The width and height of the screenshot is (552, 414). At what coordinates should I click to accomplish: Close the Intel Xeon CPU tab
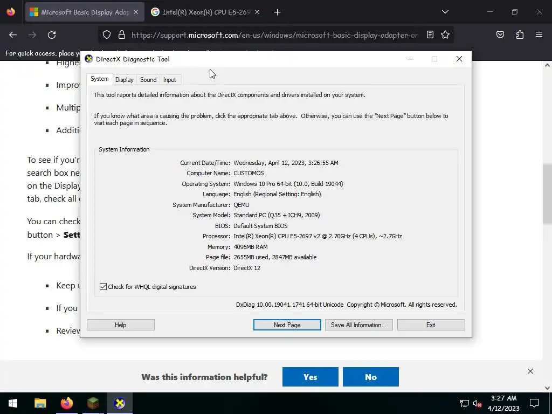coord(257,12)
